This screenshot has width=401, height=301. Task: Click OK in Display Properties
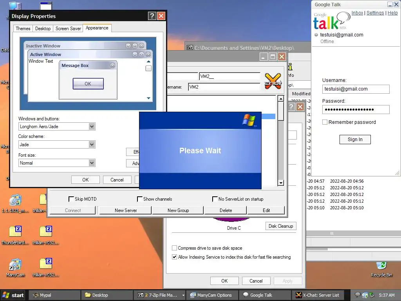coord(85,180)
